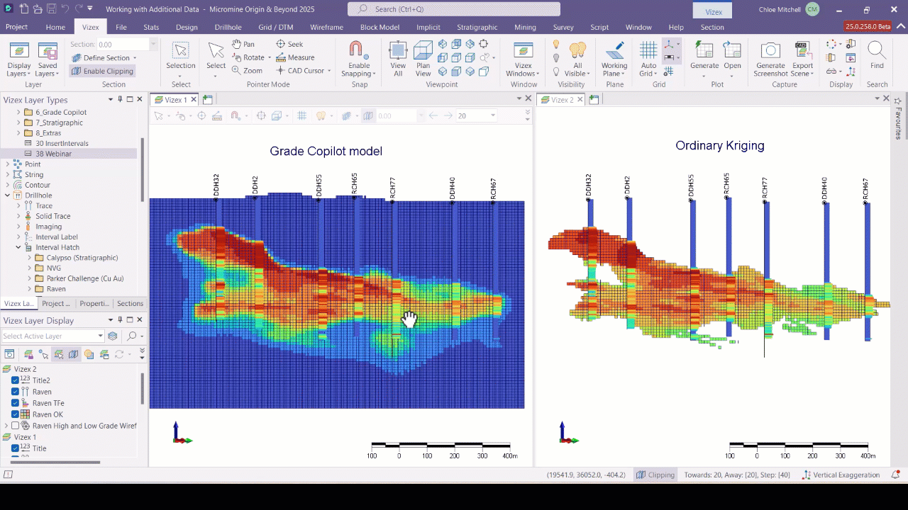The width and height of the screenshot is (908, 510).
Task: Switch to Plan View
Action: pos(423,59)
